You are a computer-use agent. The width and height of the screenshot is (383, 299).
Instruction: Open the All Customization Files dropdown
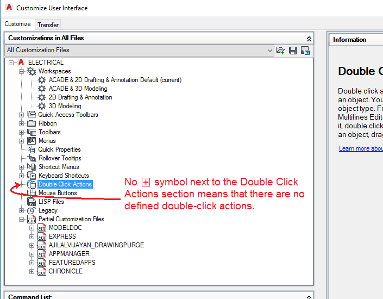click(x=270, y=51)
